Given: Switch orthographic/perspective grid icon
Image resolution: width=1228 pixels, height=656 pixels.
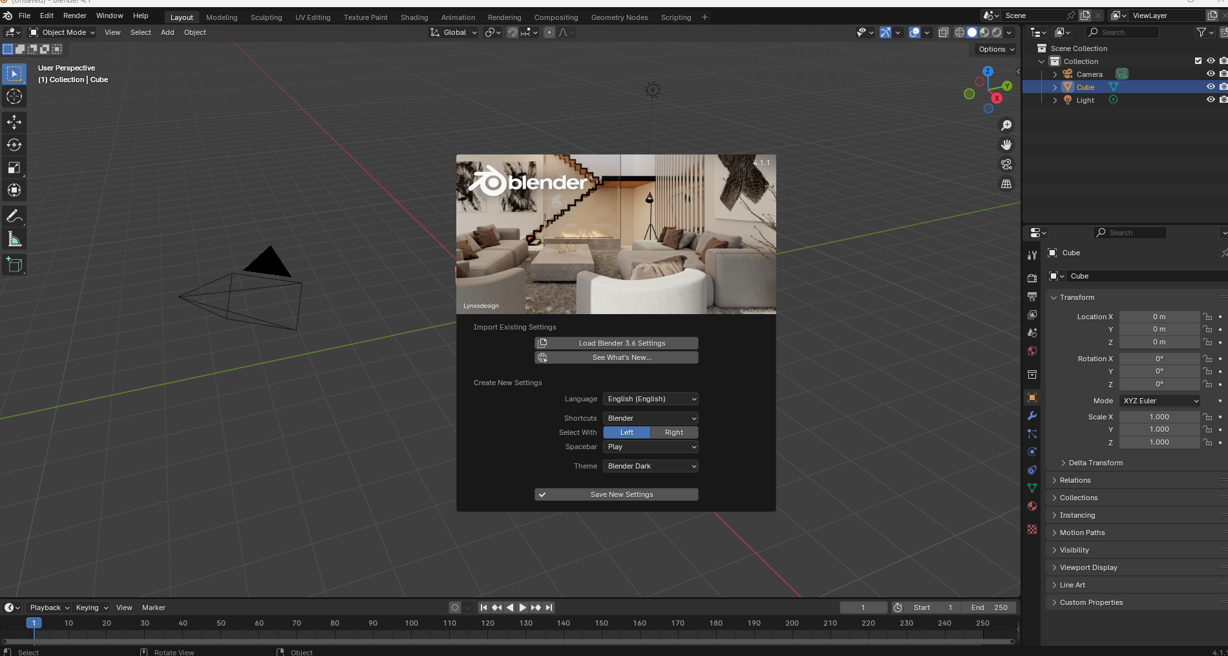Looking at the screenshot, I should [x=1006, y=184].
